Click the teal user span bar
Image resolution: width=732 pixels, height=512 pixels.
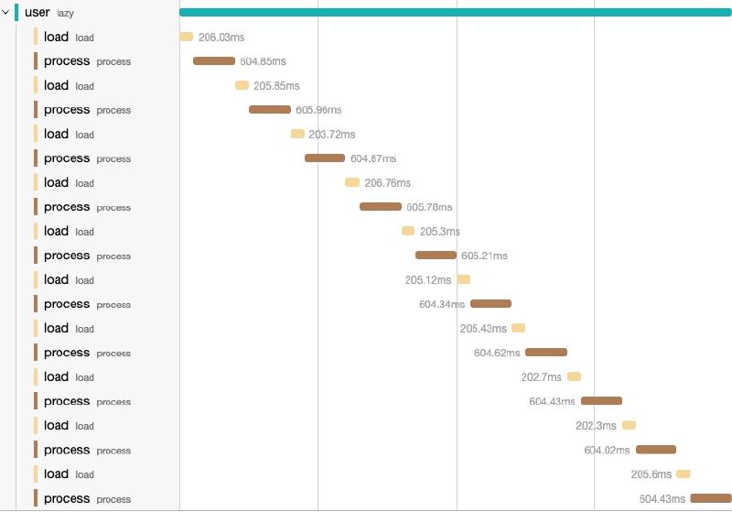coord(455,12)
